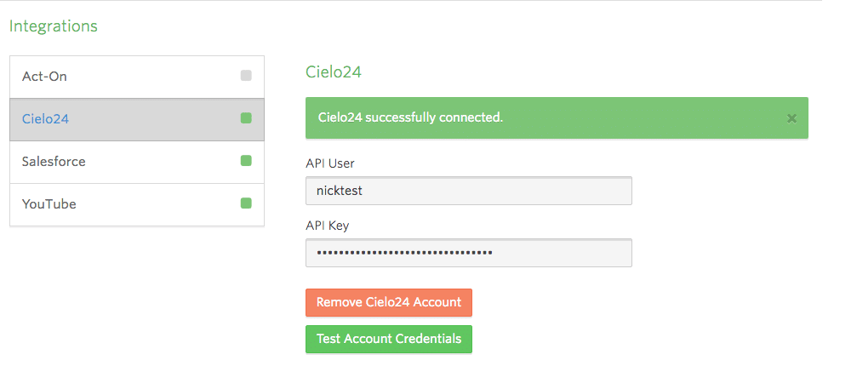Click the 'nicktest' username value
Image resolution: width=857 pixels, height=389 pixels.
340,191
